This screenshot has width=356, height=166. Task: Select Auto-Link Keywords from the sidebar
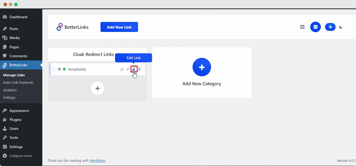click(18, 82)
